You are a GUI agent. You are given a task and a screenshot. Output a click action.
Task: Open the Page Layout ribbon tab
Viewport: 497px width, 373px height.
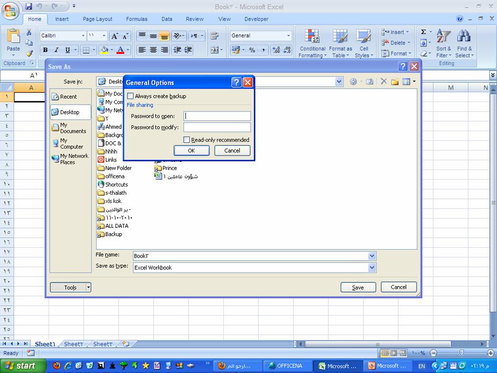[x=98, y=19]
